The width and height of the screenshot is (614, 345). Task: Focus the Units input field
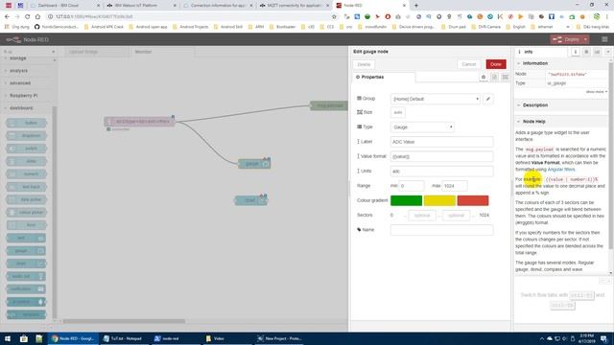click(441, 172)
